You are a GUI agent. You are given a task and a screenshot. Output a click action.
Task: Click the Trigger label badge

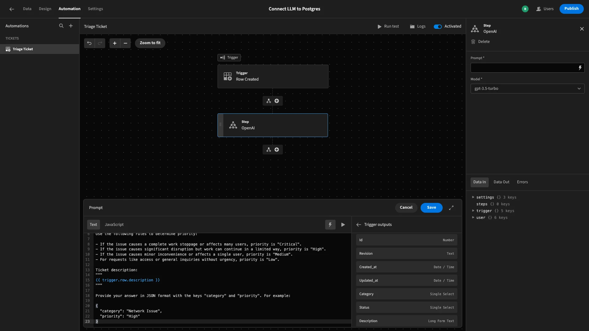click(229, 58)
